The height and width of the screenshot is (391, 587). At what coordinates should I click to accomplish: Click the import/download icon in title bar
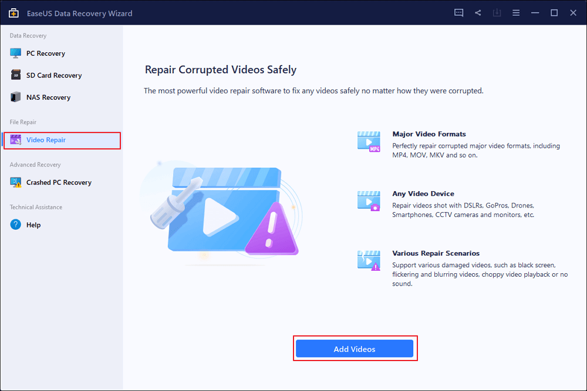[497, 13]
